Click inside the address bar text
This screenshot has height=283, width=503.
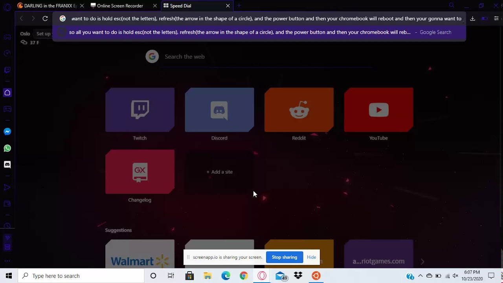pyautogui.click(x=266, y=18)
